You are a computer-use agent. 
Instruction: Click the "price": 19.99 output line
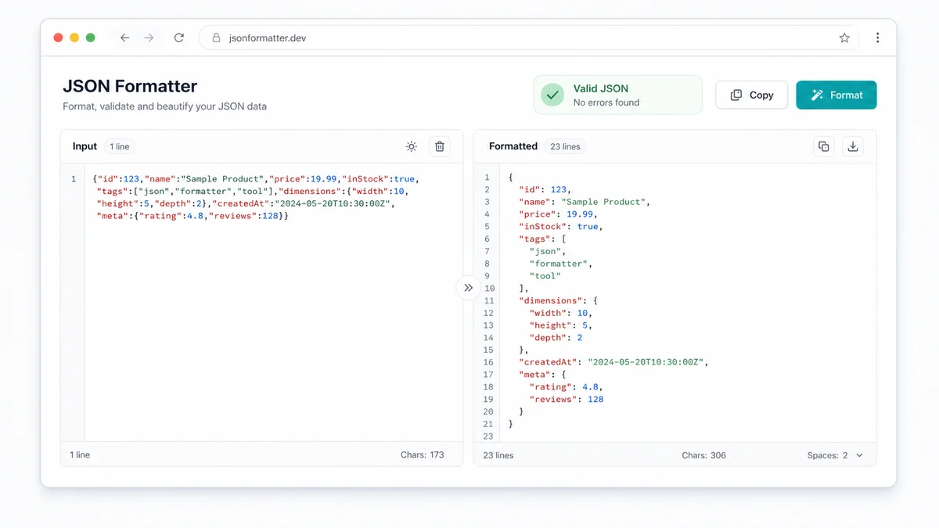(559, 214)
